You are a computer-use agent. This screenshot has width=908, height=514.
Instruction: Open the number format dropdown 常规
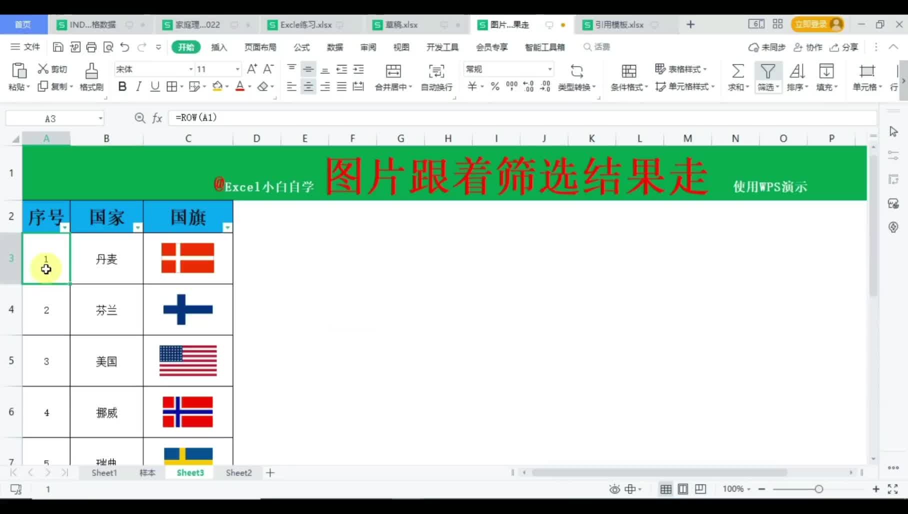549,69
